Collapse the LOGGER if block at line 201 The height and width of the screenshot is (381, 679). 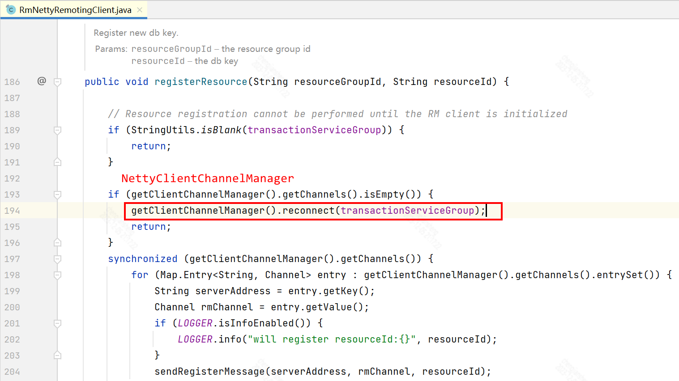pyautogui.click(x=57, y=323)
